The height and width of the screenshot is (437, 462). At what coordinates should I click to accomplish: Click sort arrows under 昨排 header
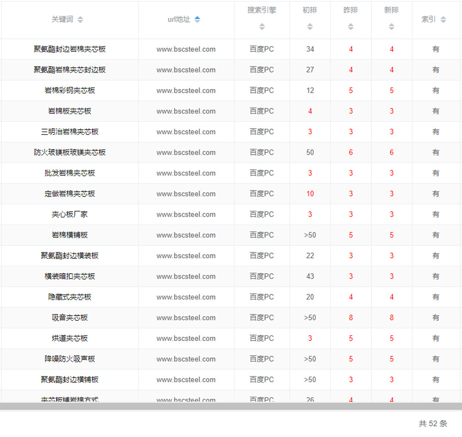351,27
